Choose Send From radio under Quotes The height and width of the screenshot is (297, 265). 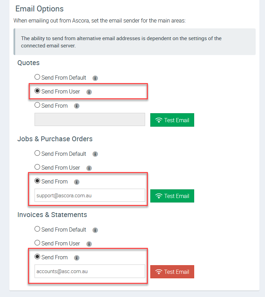[37, 105]
